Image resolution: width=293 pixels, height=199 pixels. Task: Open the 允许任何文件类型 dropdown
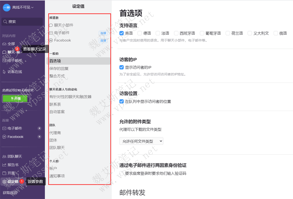point(141,141)
